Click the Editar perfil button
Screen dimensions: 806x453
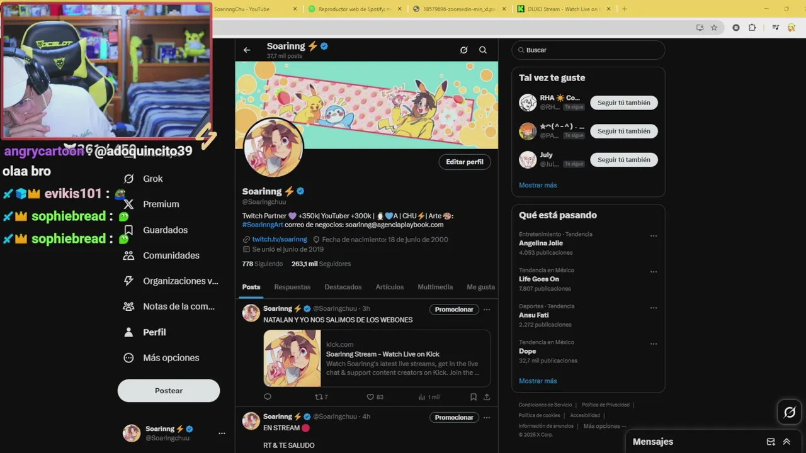click(465, 162)
